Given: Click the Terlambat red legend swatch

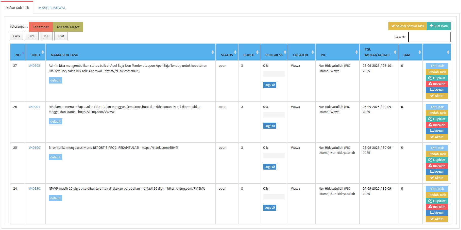Looking at the screenshot, I should pos(41,27).
